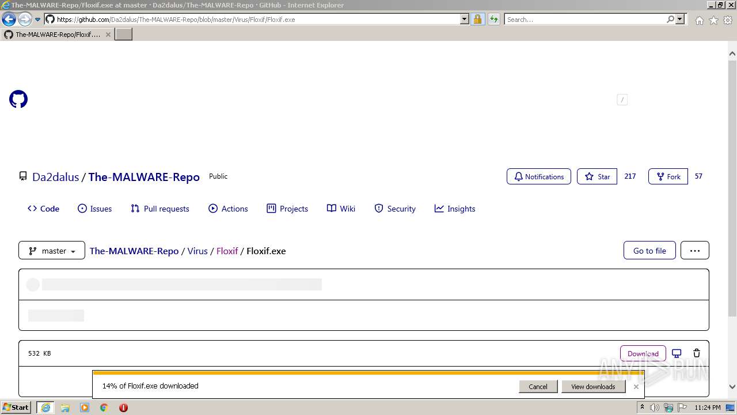Viewport: 737px width, 415px height.
Task: Open Favorites star icon
Action: pyautogui.click(x=713, y=20)
